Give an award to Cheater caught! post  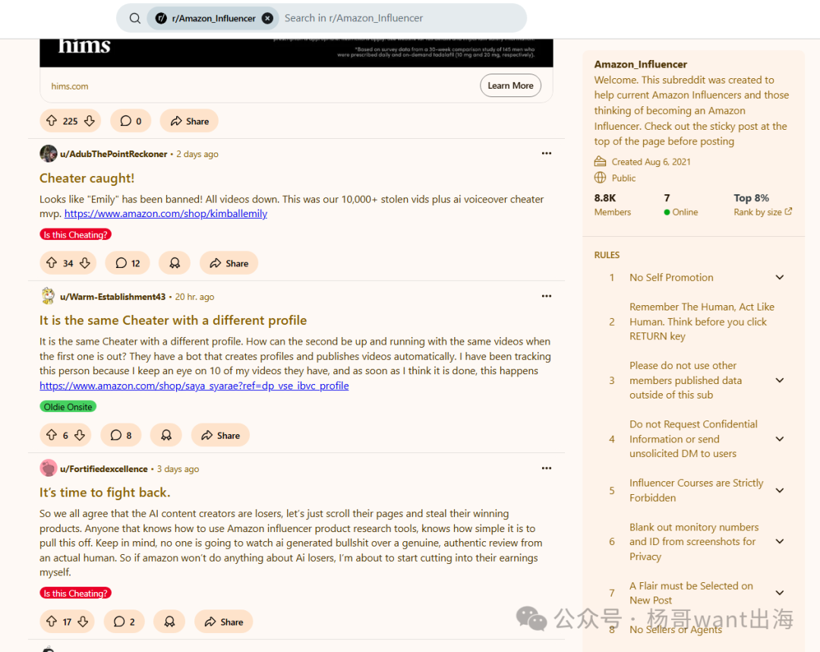coord(175,263)
